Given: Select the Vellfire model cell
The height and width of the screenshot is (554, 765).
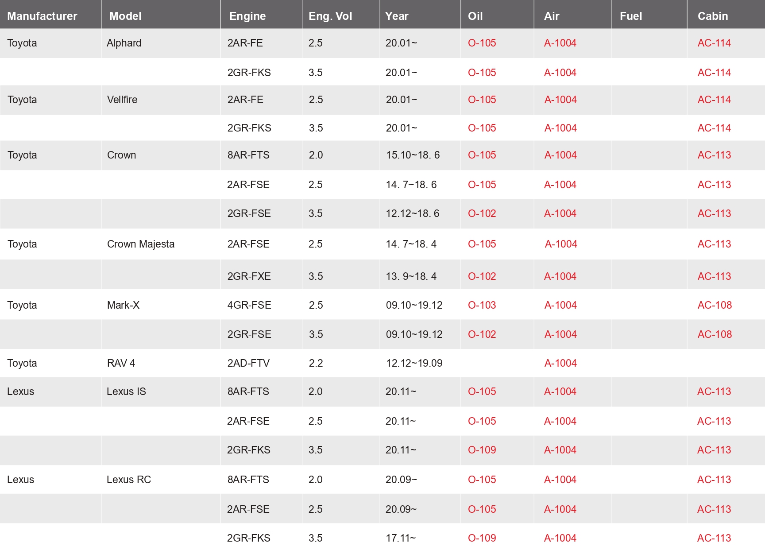Looking at the screenshot, I should [x=122, y=100].
